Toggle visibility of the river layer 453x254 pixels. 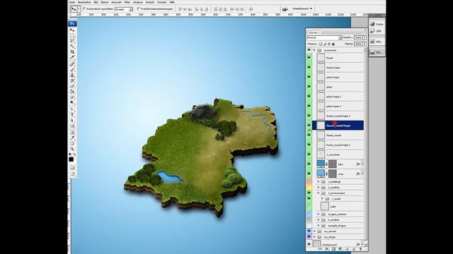tap(309, 174)
